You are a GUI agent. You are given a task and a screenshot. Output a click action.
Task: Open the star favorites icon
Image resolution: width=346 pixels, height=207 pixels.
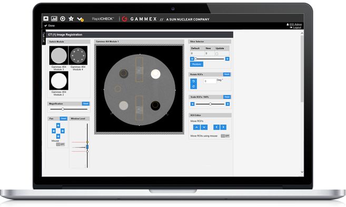click(71, 19)
